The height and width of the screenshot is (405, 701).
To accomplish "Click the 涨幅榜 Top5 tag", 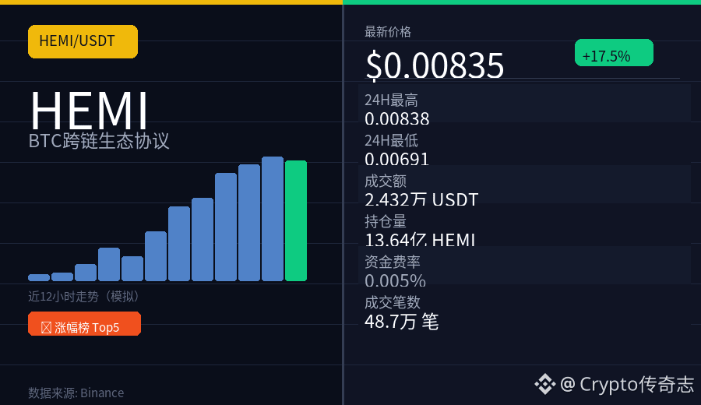I will [84, 324].
